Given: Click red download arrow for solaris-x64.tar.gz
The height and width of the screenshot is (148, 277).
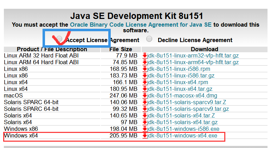Looking at the screenshot, I should point(145,122).
